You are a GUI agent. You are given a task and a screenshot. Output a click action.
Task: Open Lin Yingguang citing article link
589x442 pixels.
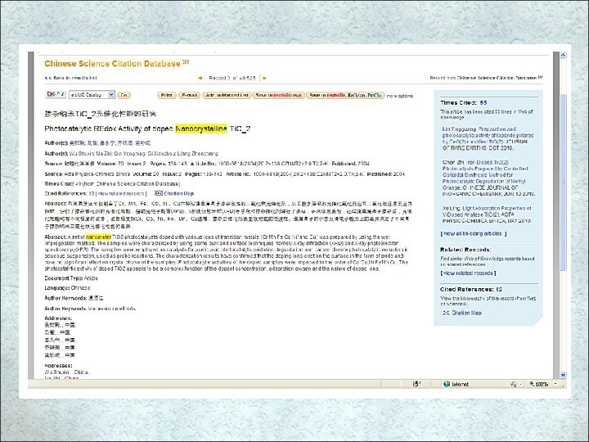(488, 138)
